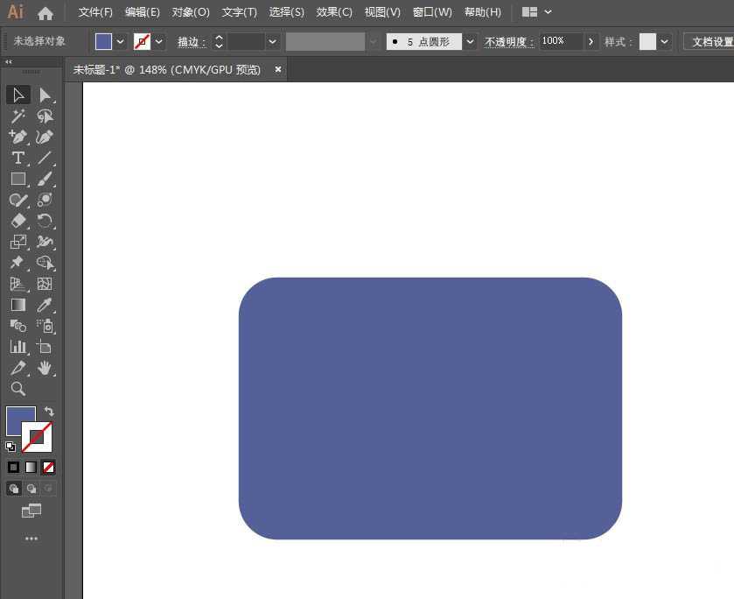Select the Direct Selection tool

point(45,95)
